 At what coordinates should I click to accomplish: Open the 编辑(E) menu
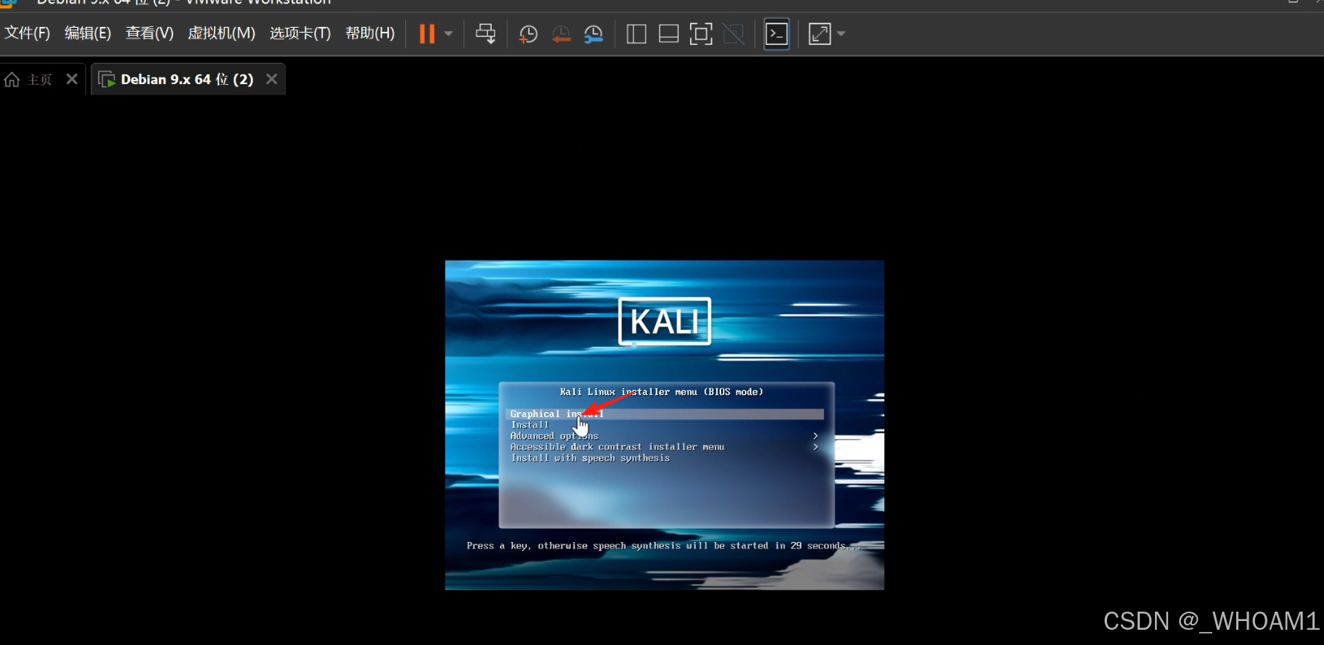(88, 33)
